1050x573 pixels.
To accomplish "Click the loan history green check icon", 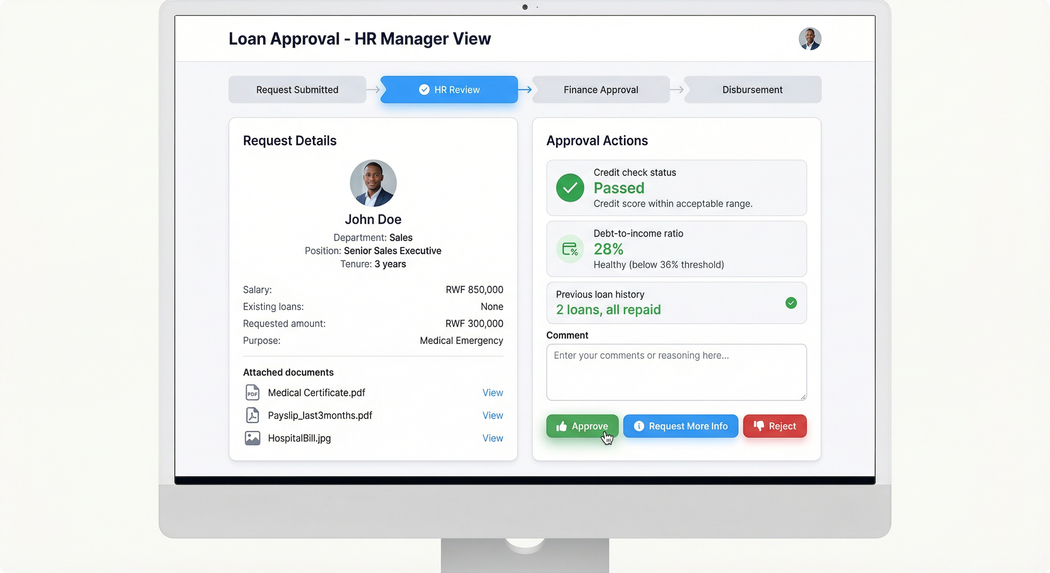I will pyautogui.click(x=791, y=303).
